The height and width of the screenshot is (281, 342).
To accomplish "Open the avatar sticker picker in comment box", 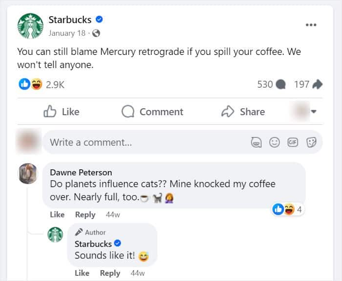I will pyautogui.click(x=255, y=142).
